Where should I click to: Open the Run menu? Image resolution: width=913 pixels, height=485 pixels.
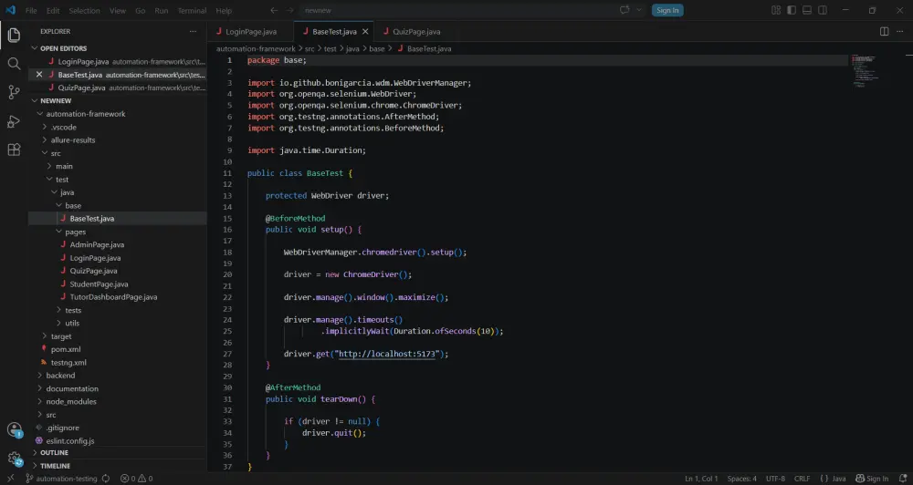(162, 10)
